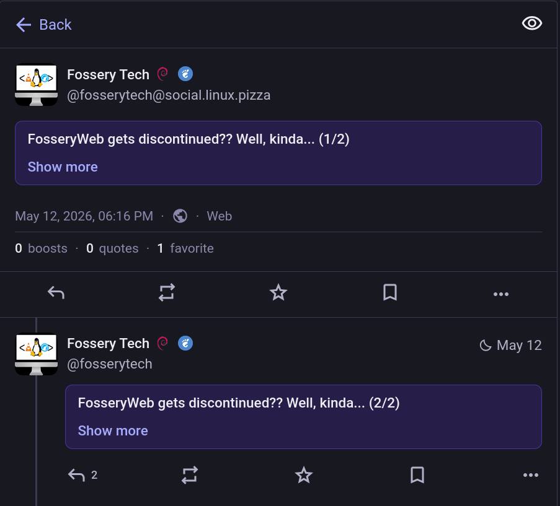560x506 pixels.
Task: Click the Debian swirl emoji on main post
Action: click(163, 74)
